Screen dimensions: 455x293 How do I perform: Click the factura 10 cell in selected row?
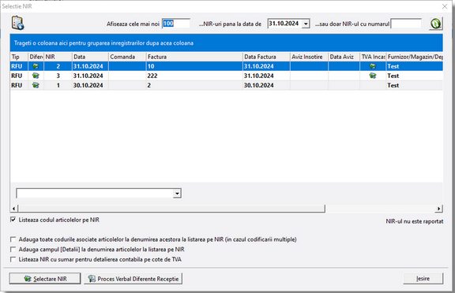(x=194, y=66)
